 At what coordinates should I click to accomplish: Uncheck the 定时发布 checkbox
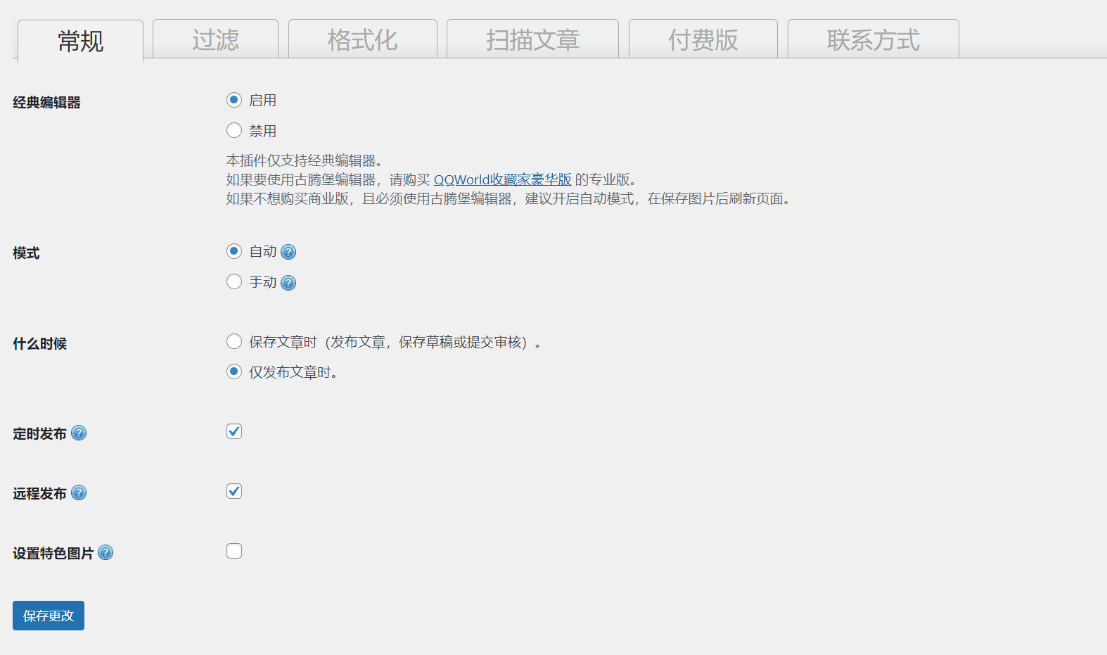tap(234, 431)
